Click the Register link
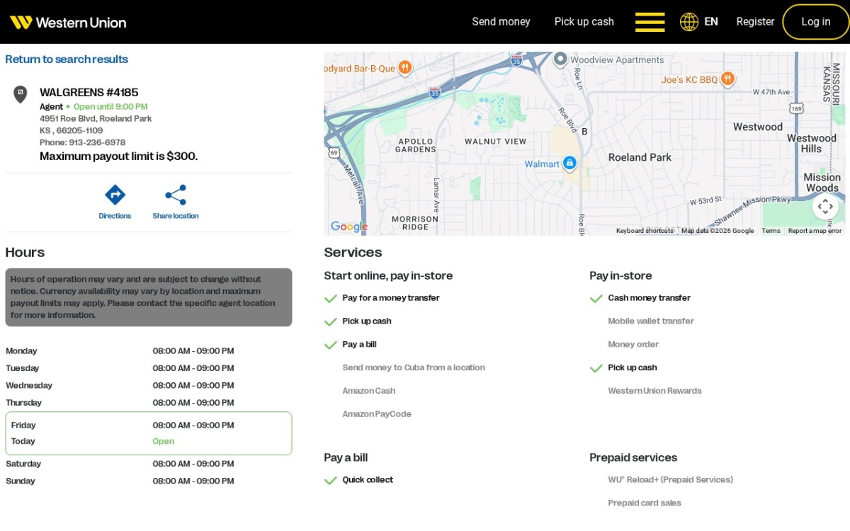This screenshot has height=531, width=850. tap(755, 22)
